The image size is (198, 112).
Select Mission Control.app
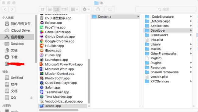pos(62,74)
